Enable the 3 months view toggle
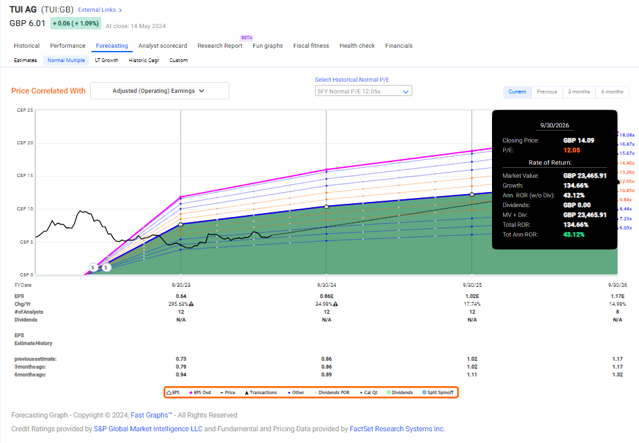This screenshot has width=639, height=443. 579,91
